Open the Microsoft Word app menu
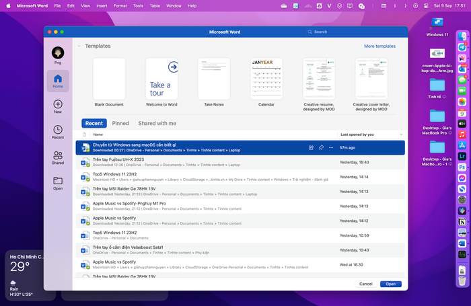Viewport: 471px width, 306px height. point(32,5)
